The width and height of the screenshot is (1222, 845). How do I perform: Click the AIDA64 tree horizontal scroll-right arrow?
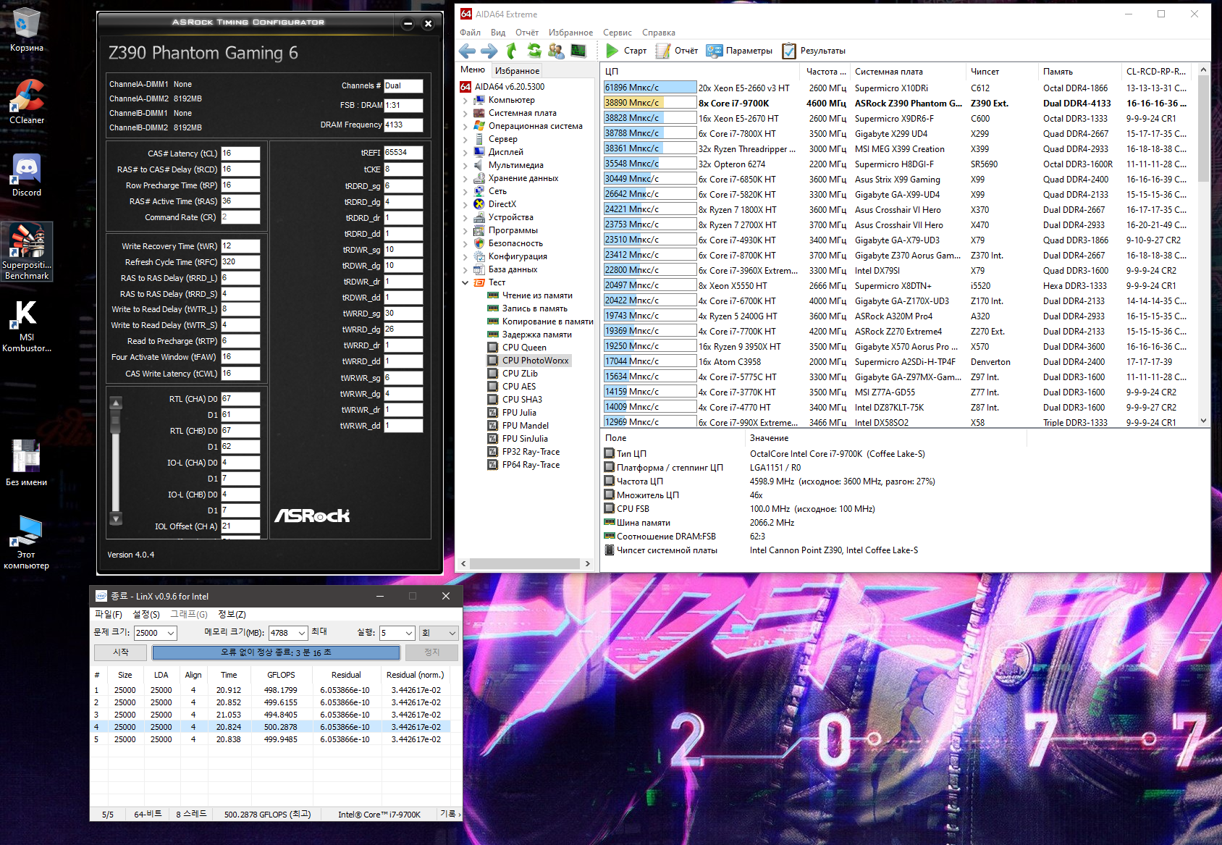tap(588, 563)
